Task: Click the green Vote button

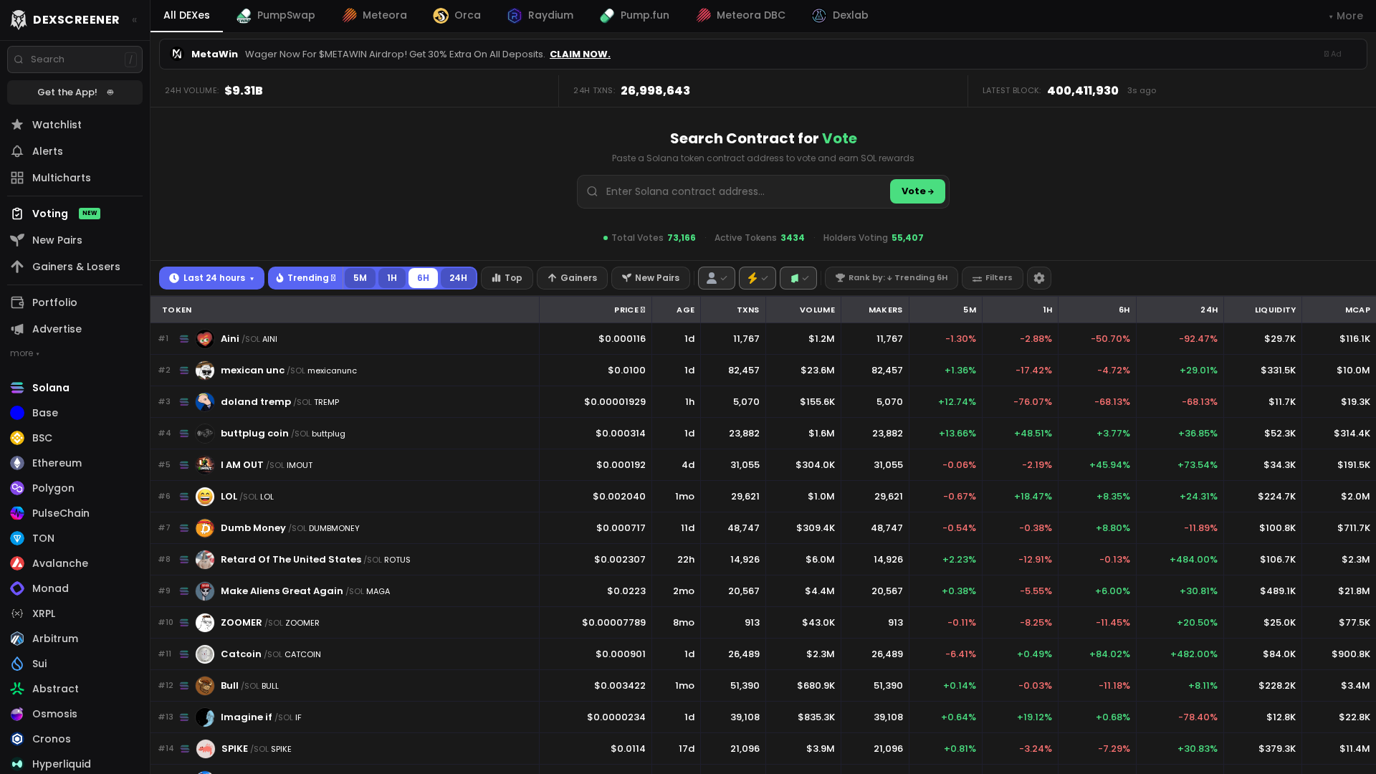Action: 917,191
